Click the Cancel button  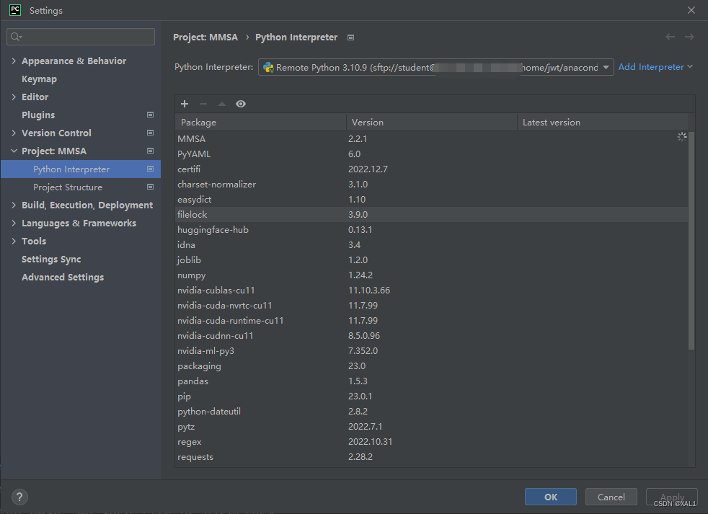611,497
